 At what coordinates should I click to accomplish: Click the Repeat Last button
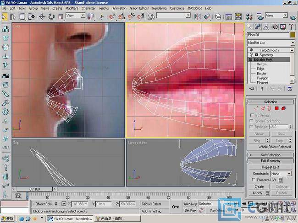[x=270, y=167]
